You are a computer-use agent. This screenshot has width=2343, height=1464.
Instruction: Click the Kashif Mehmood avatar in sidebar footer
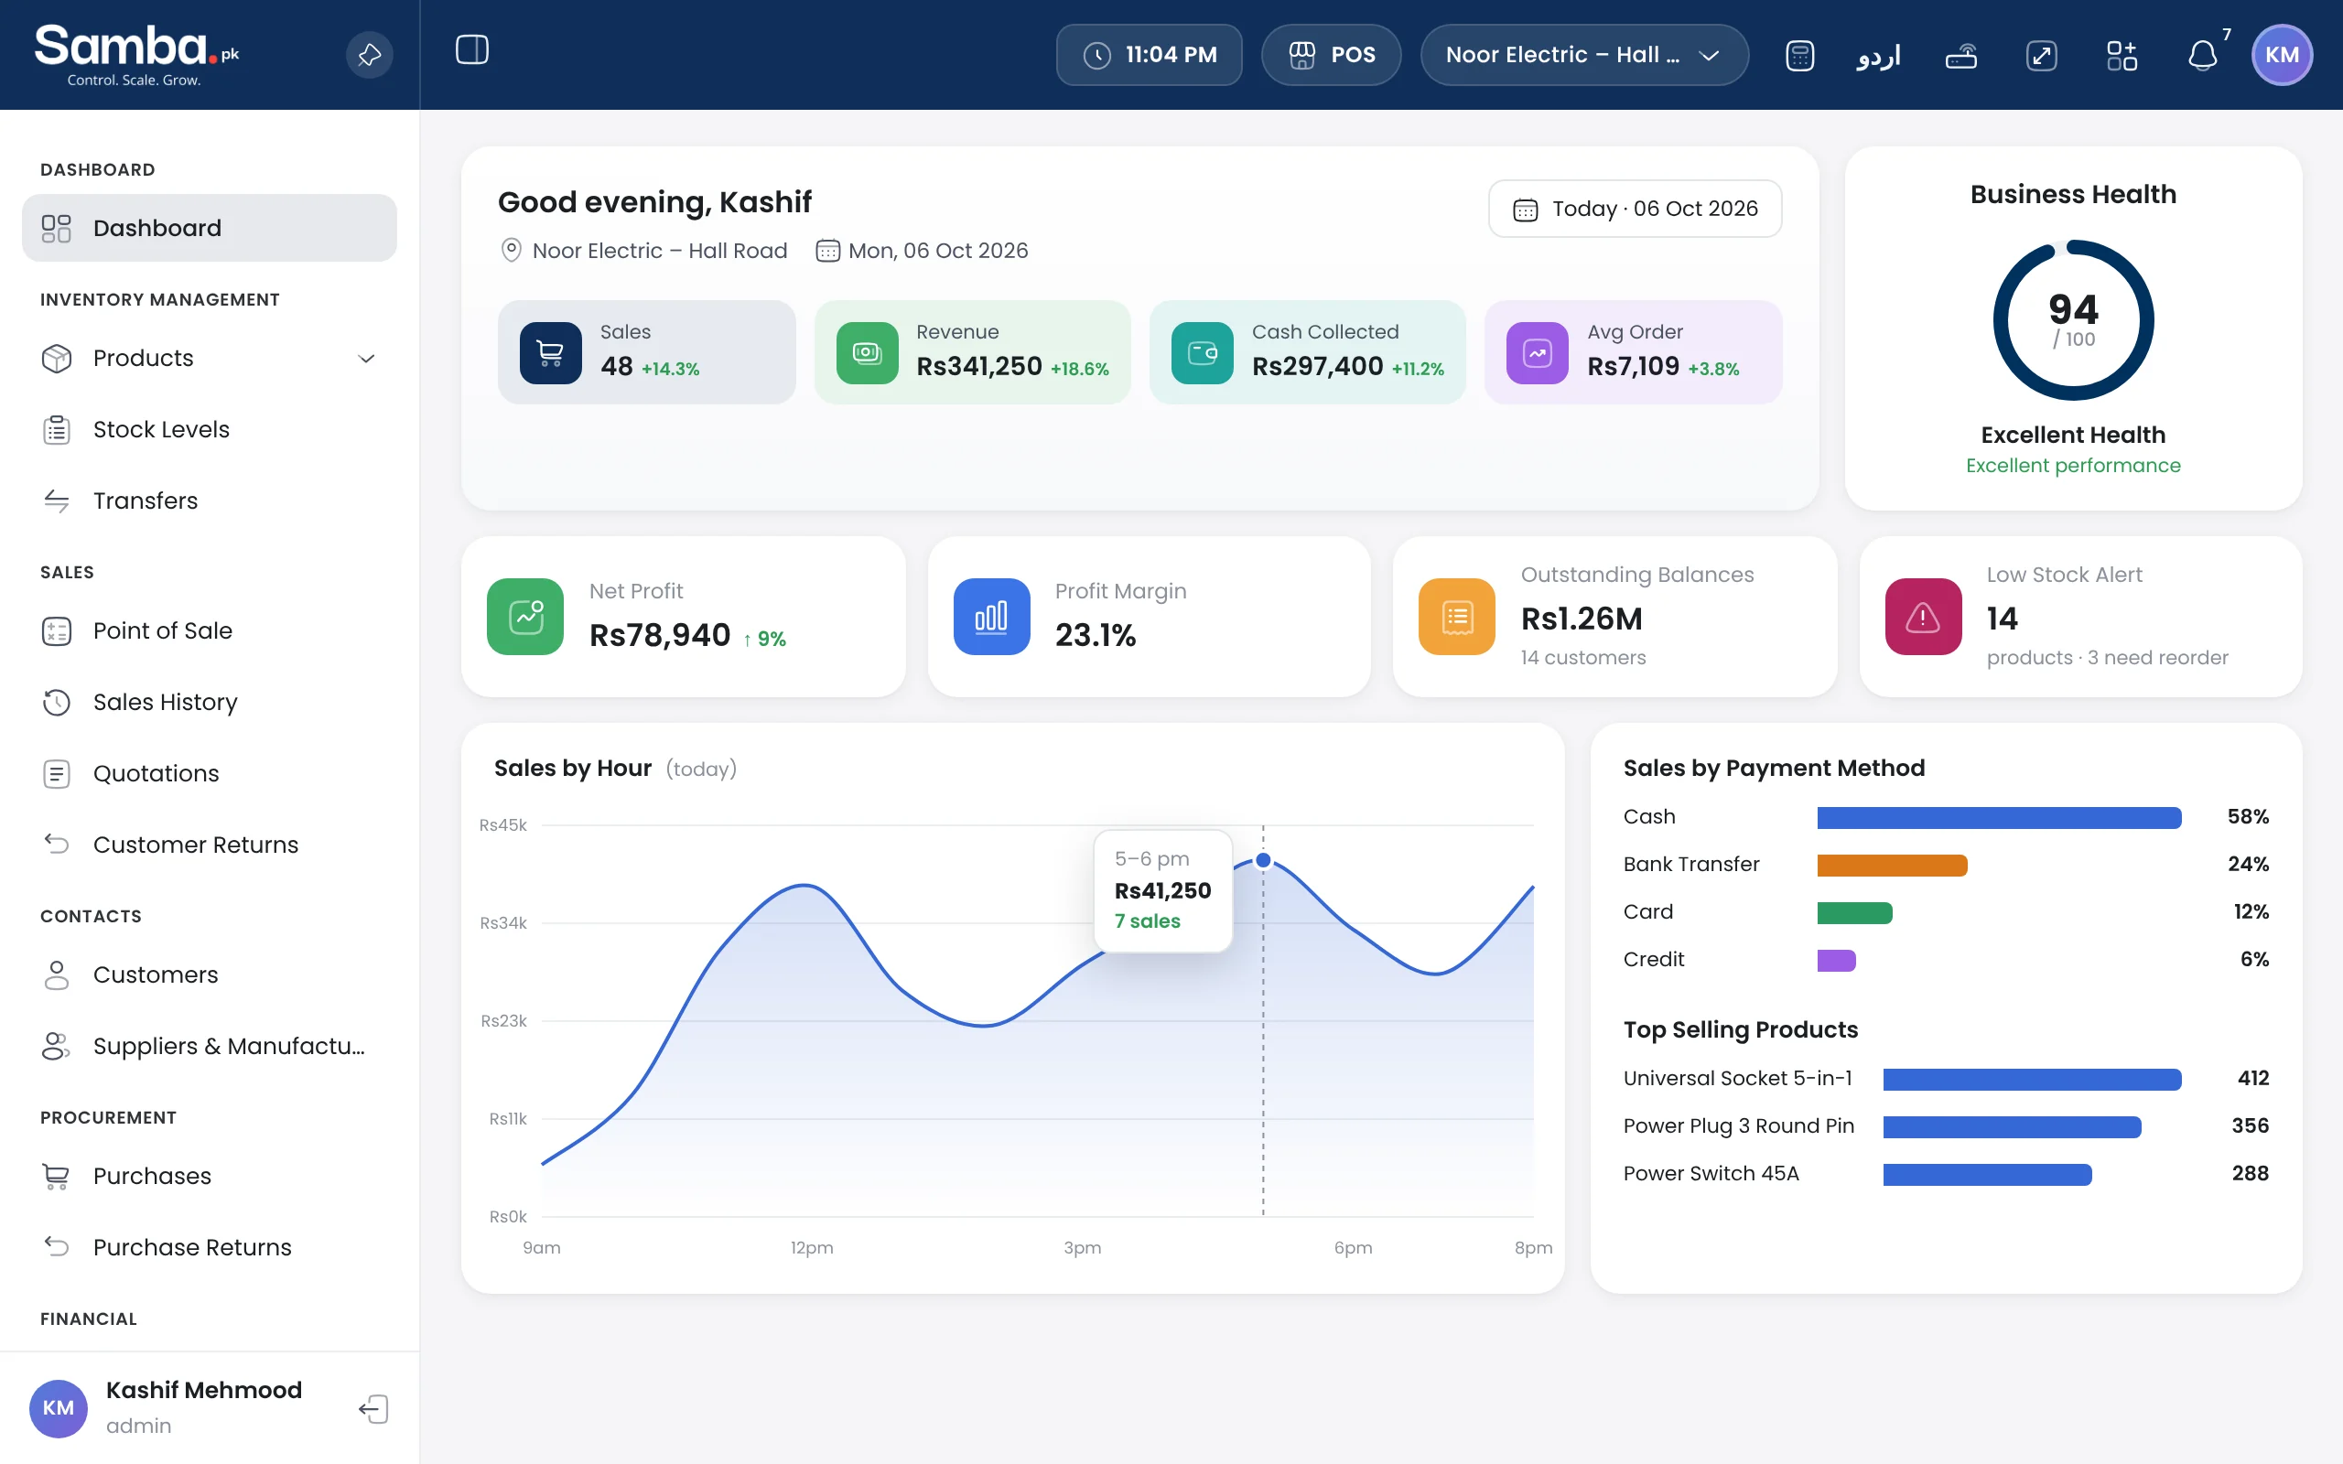click(x=58, y=1408)
